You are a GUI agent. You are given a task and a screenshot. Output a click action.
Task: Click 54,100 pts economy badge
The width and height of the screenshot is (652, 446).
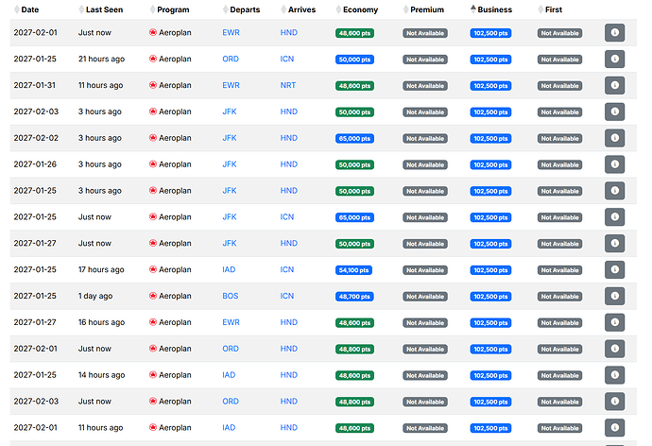pyautogui.click(x=353, y=270)
